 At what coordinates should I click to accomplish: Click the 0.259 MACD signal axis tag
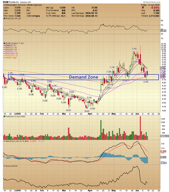163,151
